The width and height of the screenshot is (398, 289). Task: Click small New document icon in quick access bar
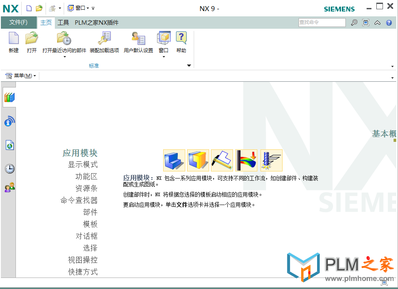click(x=29, y=8)
